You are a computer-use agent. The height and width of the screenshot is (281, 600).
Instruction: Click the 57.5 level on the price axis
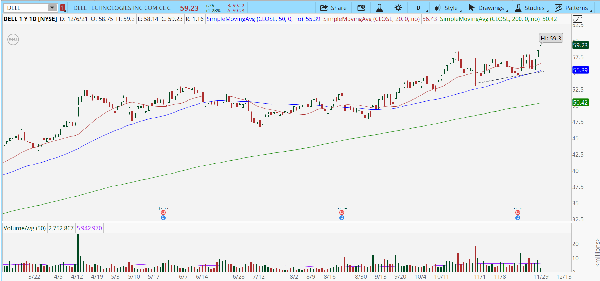pos(578,57)
